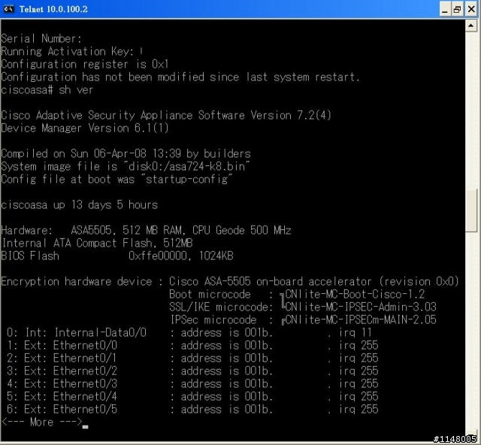Click the 'Ethernet0/5' interface row
Viewport: 481px width, 445px height.
coord(192,410)
